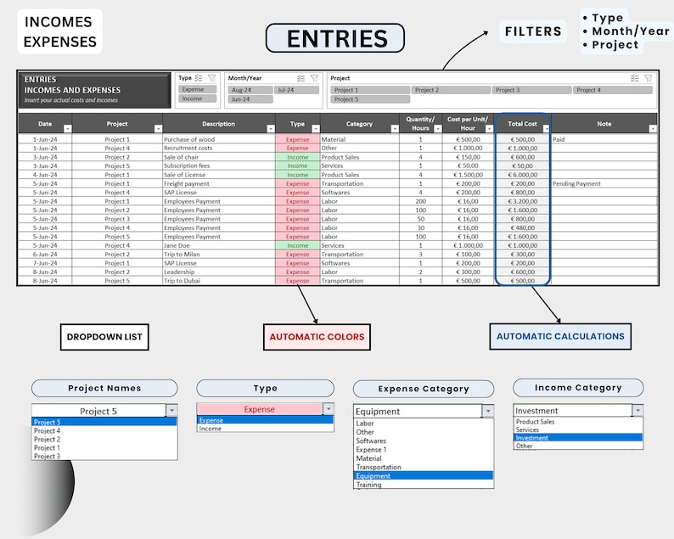Select 'Freight payment' description cell
The width and height of the screenshot is (674, 539).
pos(219,183)
